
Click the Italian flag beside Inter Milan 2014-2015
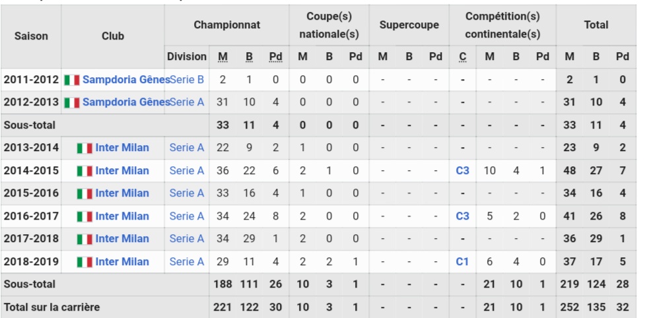(x=85, y=171)
